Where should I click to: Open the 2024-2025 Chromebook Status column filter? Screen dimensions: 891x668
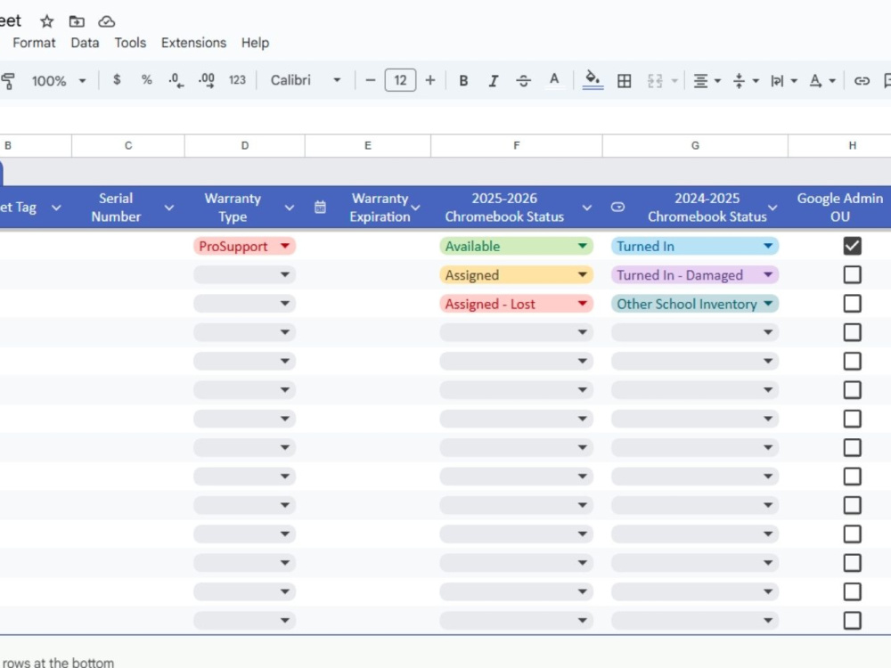point(772,208)
